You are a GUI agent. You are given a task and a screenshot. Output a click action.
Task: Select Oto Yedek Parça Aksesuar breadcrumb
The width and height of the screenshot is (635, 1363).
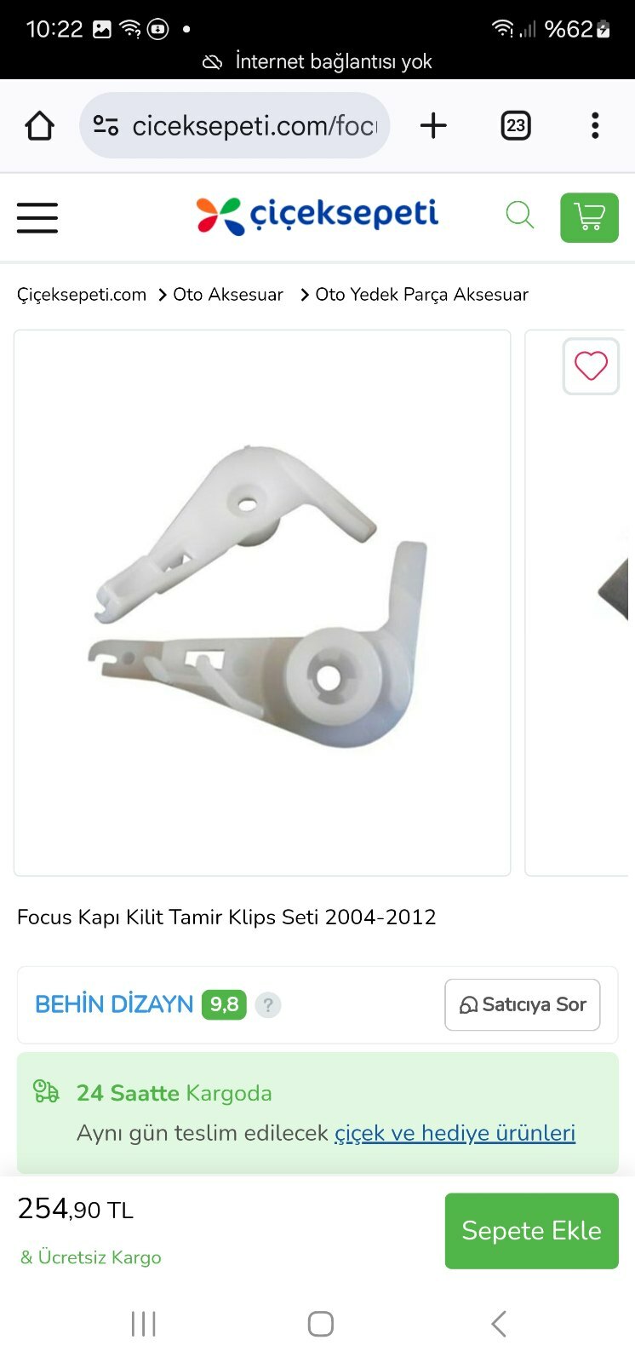point(421,295)
